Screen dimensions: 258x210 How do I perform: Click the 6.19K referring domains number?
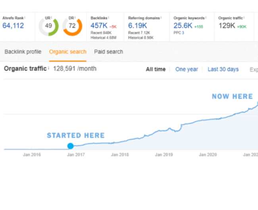pos(138,26)
